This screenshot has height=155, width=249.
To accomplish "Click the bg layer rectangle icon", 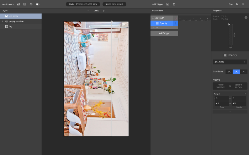I will [6, 27].
